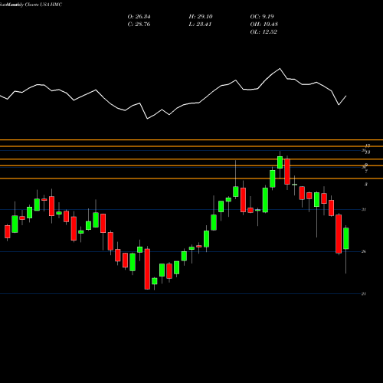
Task: Click the axis label "18"
Action: pos(368,152)
